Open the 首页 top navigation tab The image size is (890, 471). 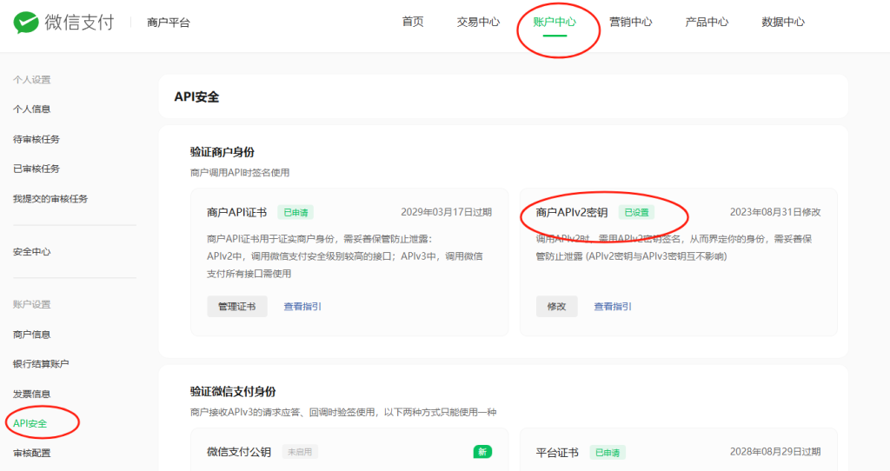click(x=413, y=22)
